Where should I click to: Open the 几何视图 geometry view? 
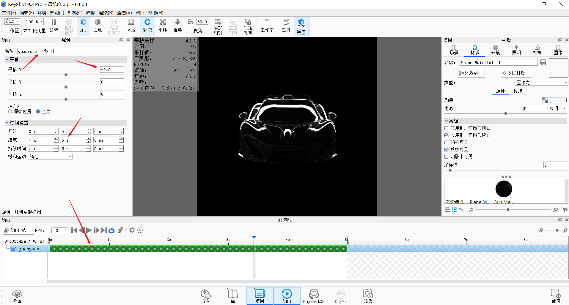(x=301, y=26)
